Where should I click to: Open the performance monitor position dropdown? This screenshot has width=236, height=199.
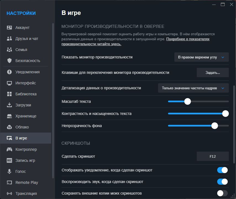(201, 57)
